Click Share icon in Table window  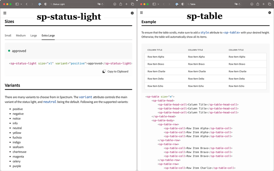258,4
